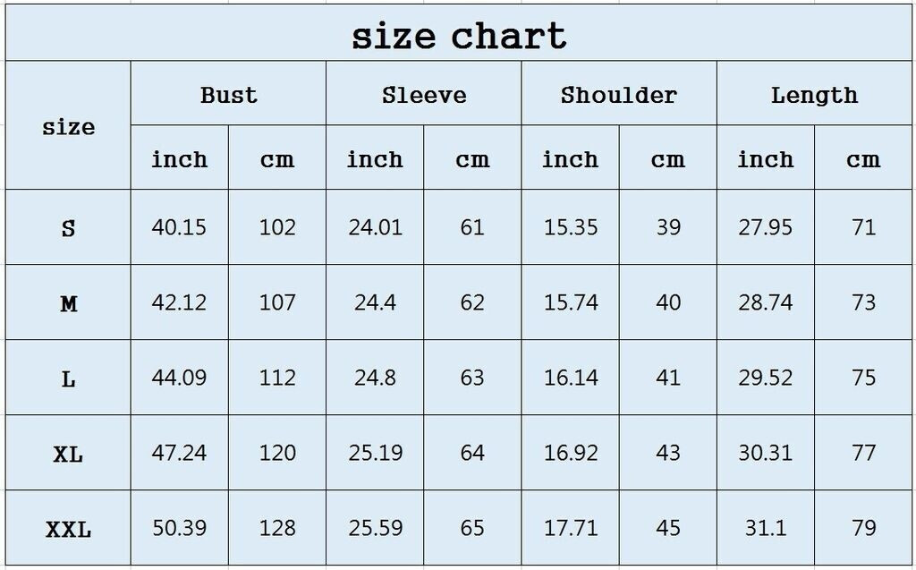Select the Sleeve column header

[x=423, y=95]
